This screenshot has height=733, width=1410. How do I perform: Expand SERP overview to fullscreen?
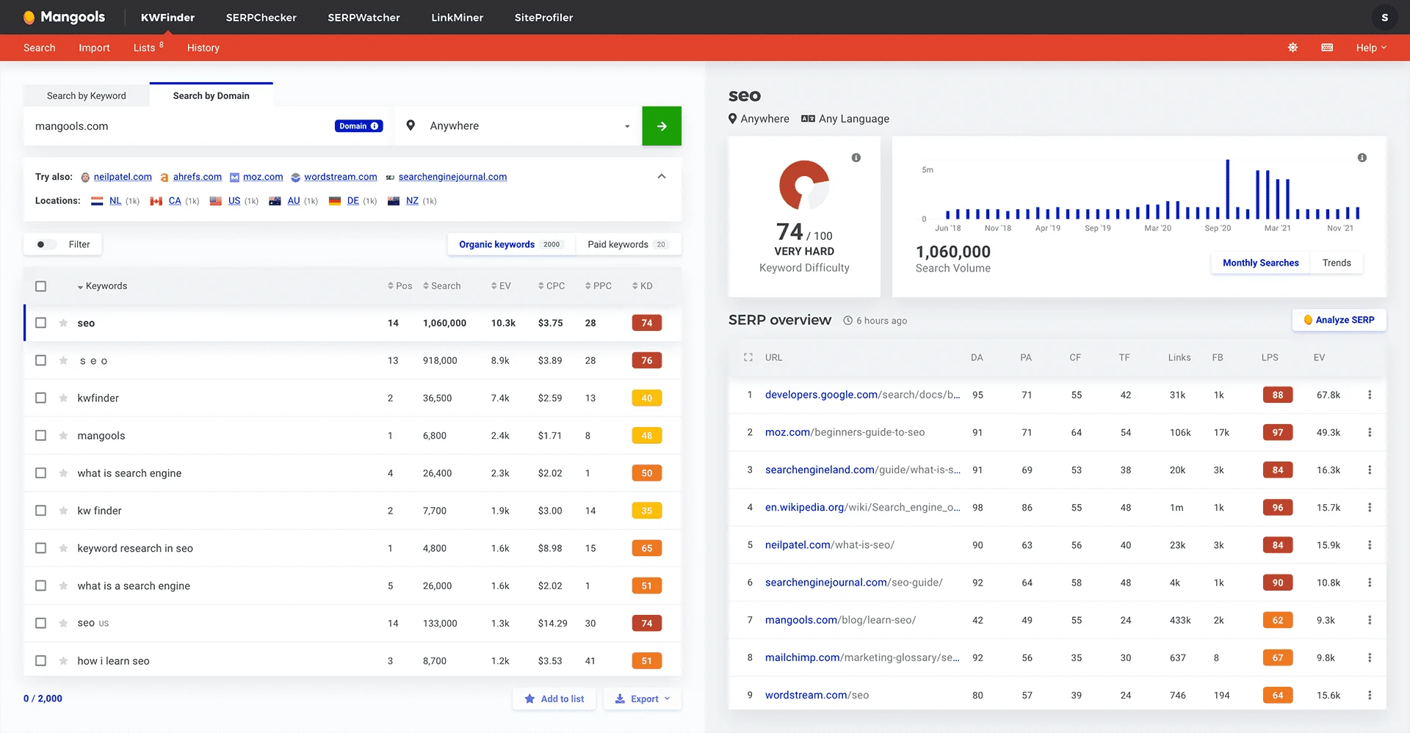click(x=748, y=357)
